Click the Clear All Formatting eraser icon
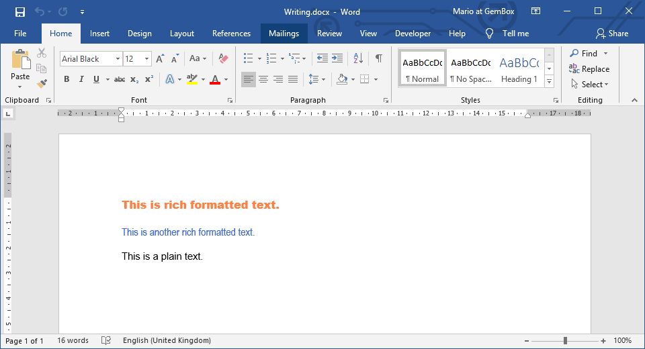 224,59
